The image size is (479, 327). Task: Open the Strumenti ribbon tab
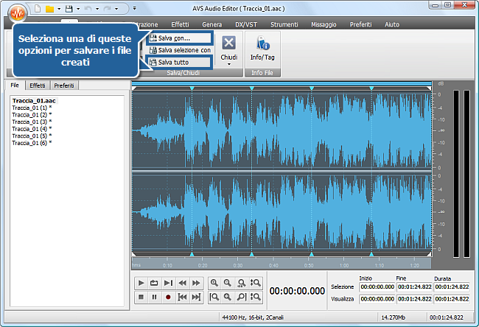[x=284, y=24]
